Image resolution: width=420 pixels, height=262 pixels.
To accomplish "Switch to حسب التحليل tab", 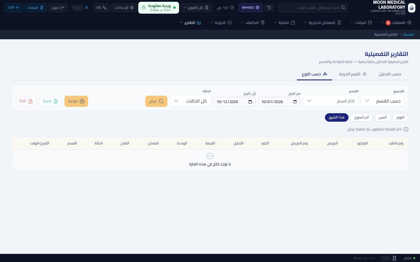I will point(390,74).
